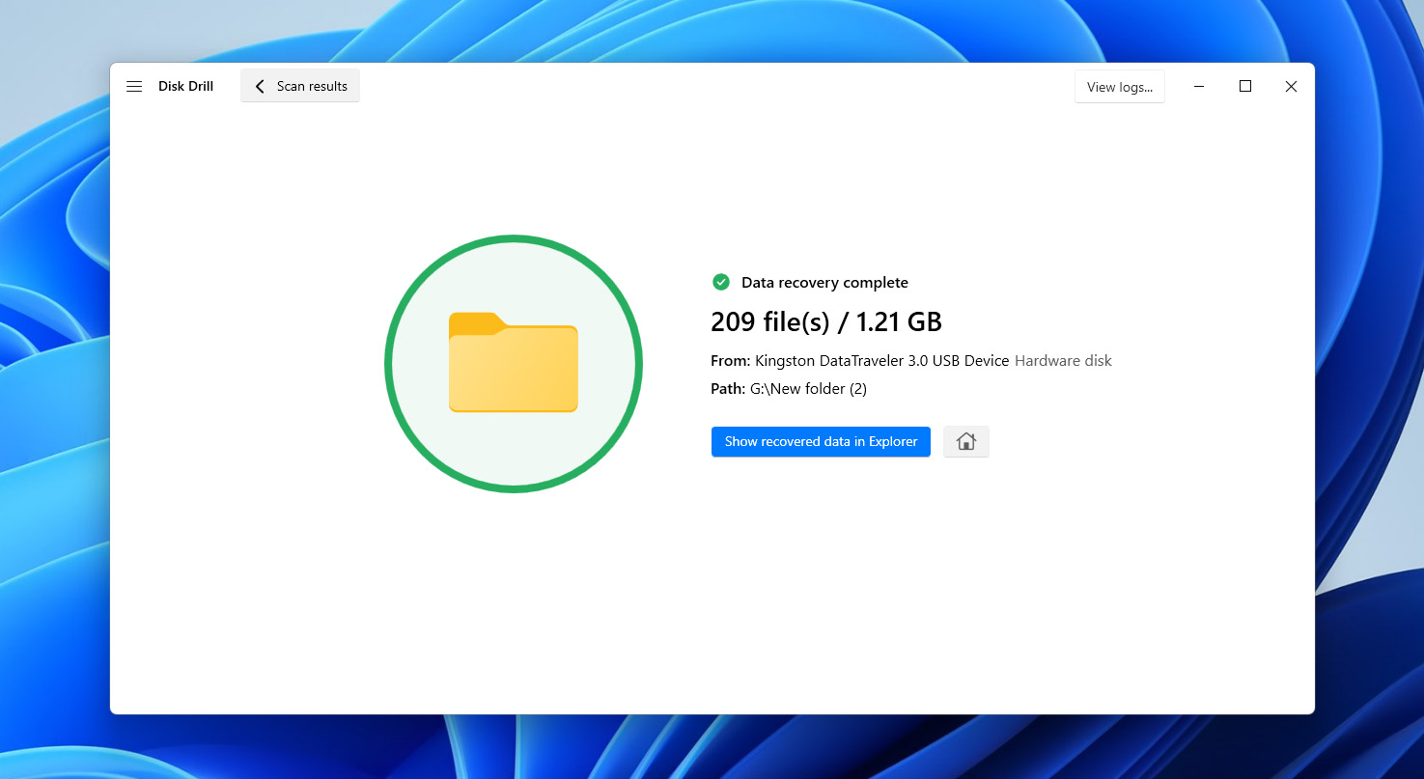Screen dimensions: 1424x779
Task: Close the Disk Drill window
Action: [1291, 86]
